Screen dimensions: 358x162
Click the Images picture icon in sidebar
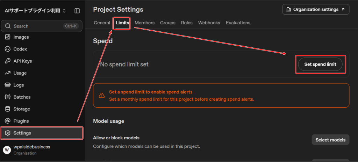[x=8, y=37]
